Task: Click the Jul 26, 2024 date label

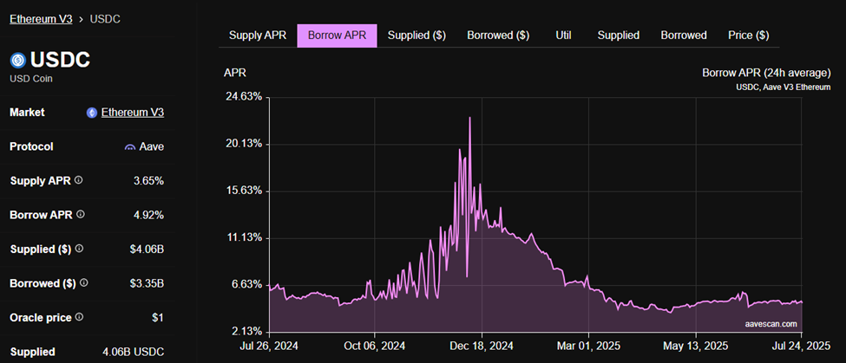Action: pyautogui.click(x=269, y=345)
